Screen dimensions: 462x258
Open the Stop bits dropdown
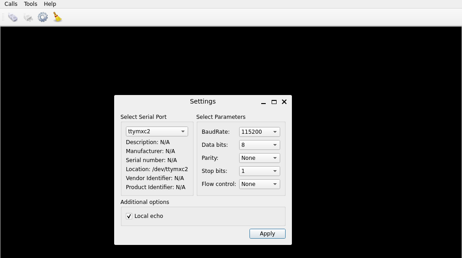click(x=259, y=171)
